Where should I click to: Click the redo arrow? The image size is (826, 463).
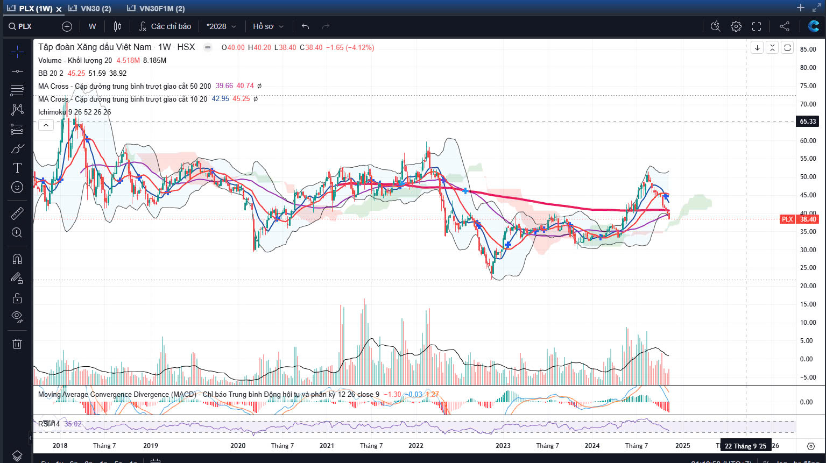326,26
